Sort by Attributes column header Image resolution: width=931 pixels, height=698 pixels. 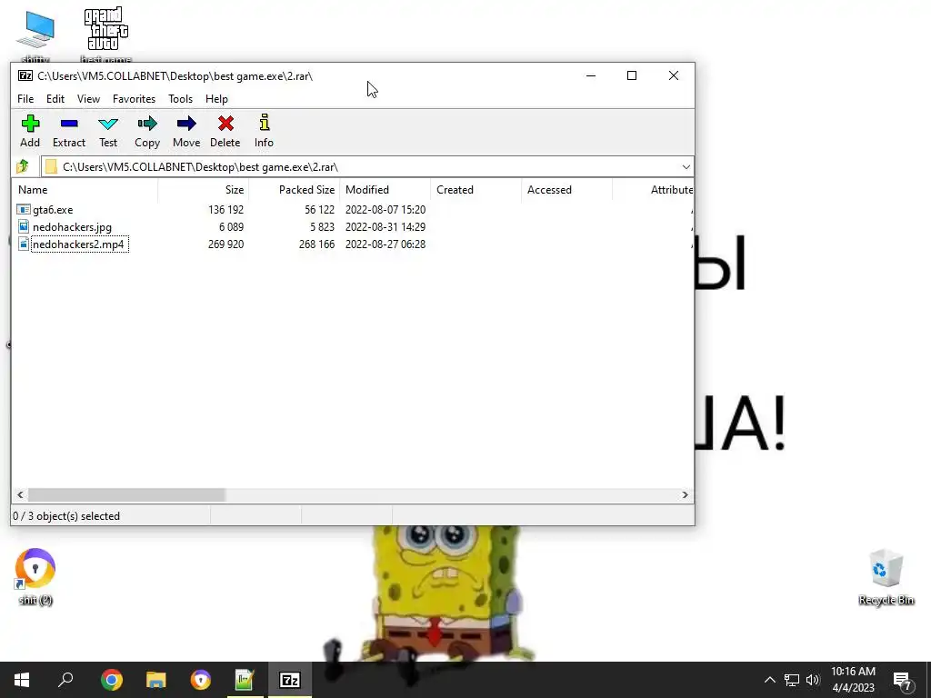click(653, 190)
